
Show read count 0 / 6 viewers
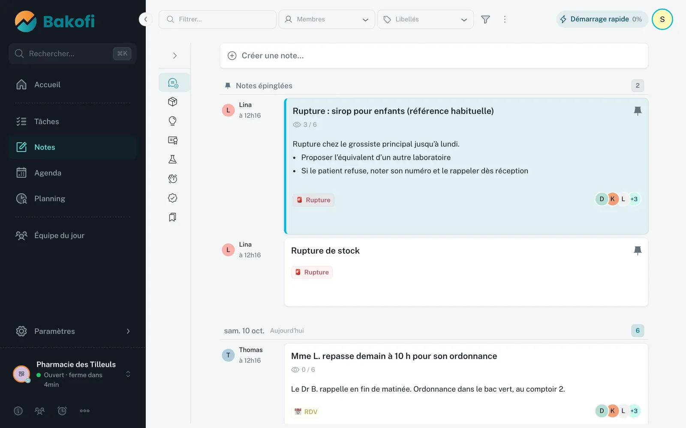[303, 369]
